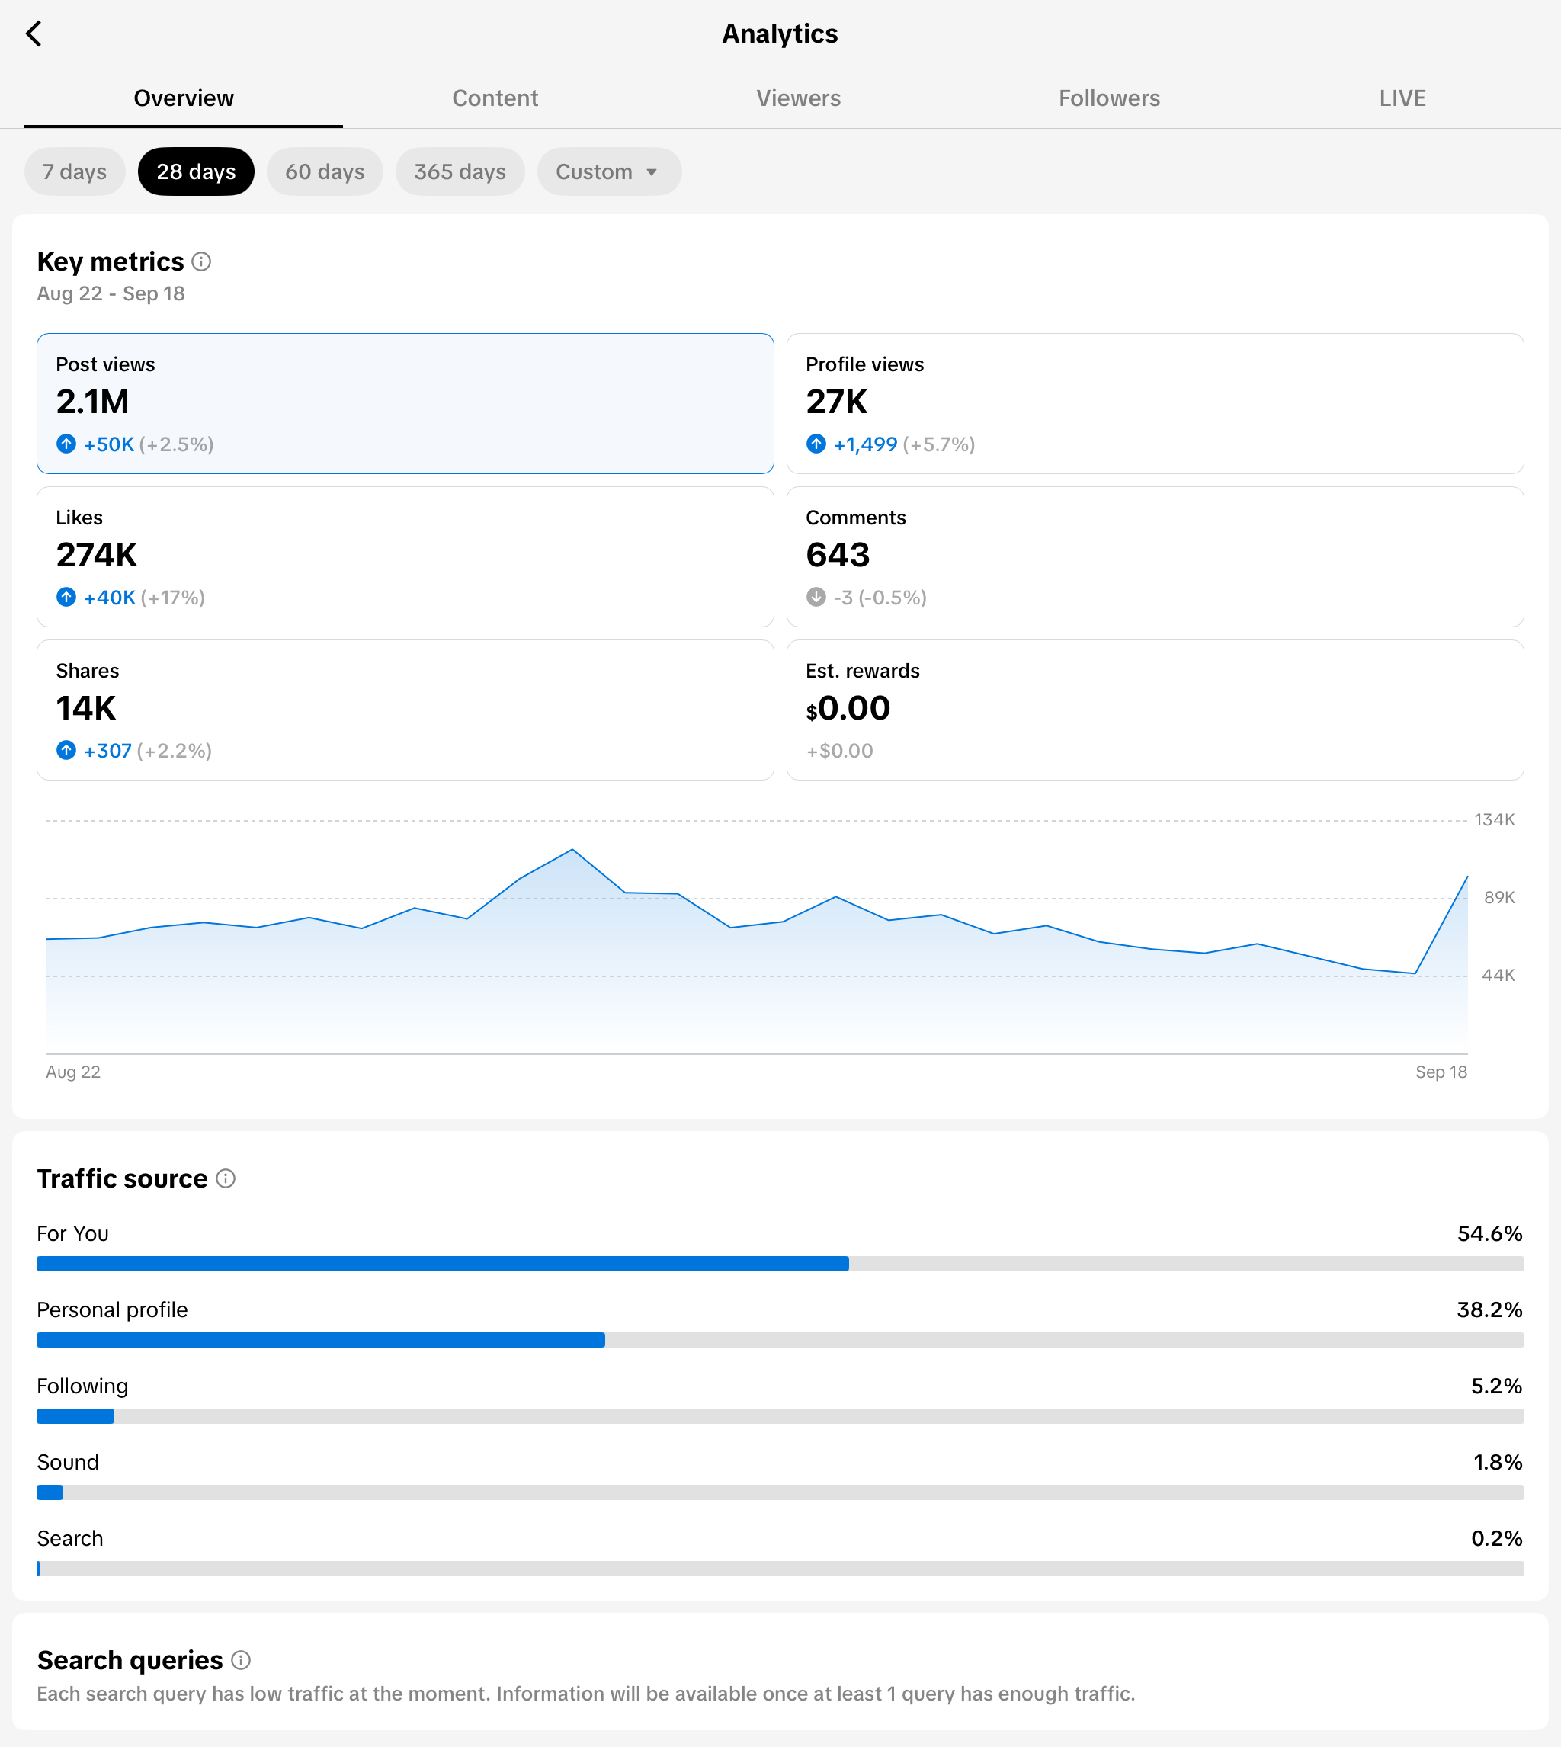The image size is (1561, 1747).
Task: Click the Comments decrease arrow indicator
Action: tap(816, 598)
